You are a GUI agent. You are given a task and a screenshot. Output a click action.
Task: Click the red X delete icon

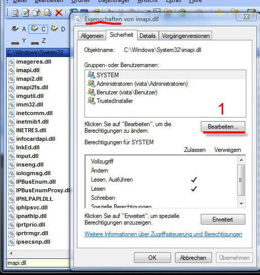point(59,13)
